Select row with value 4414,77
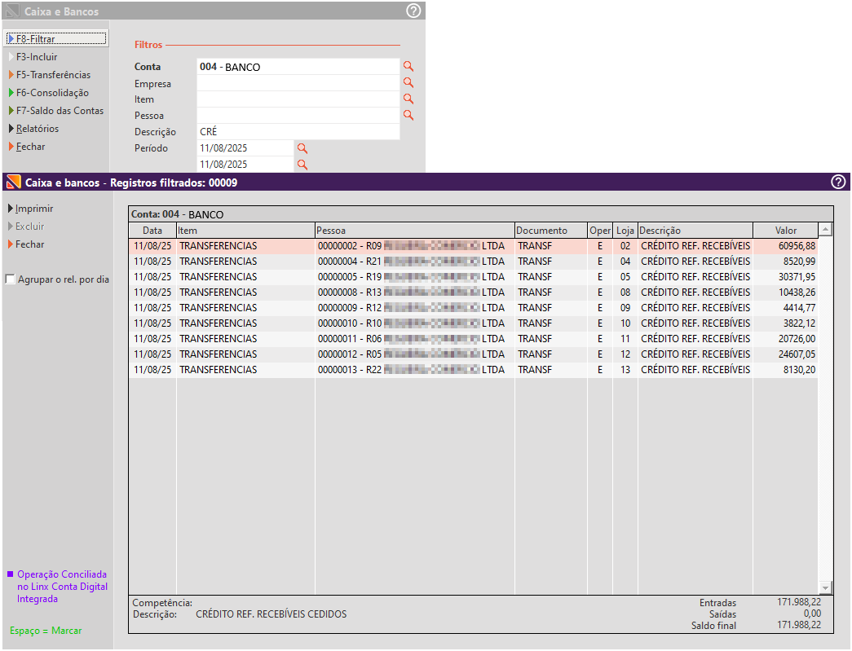852x651 pixels. pyautogui.click(x=473, y=308)
